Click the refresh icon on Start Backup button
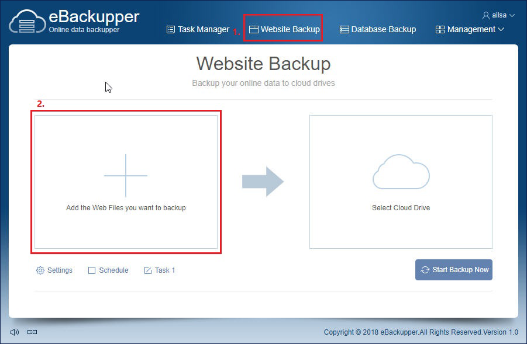 tap(425, 270)
